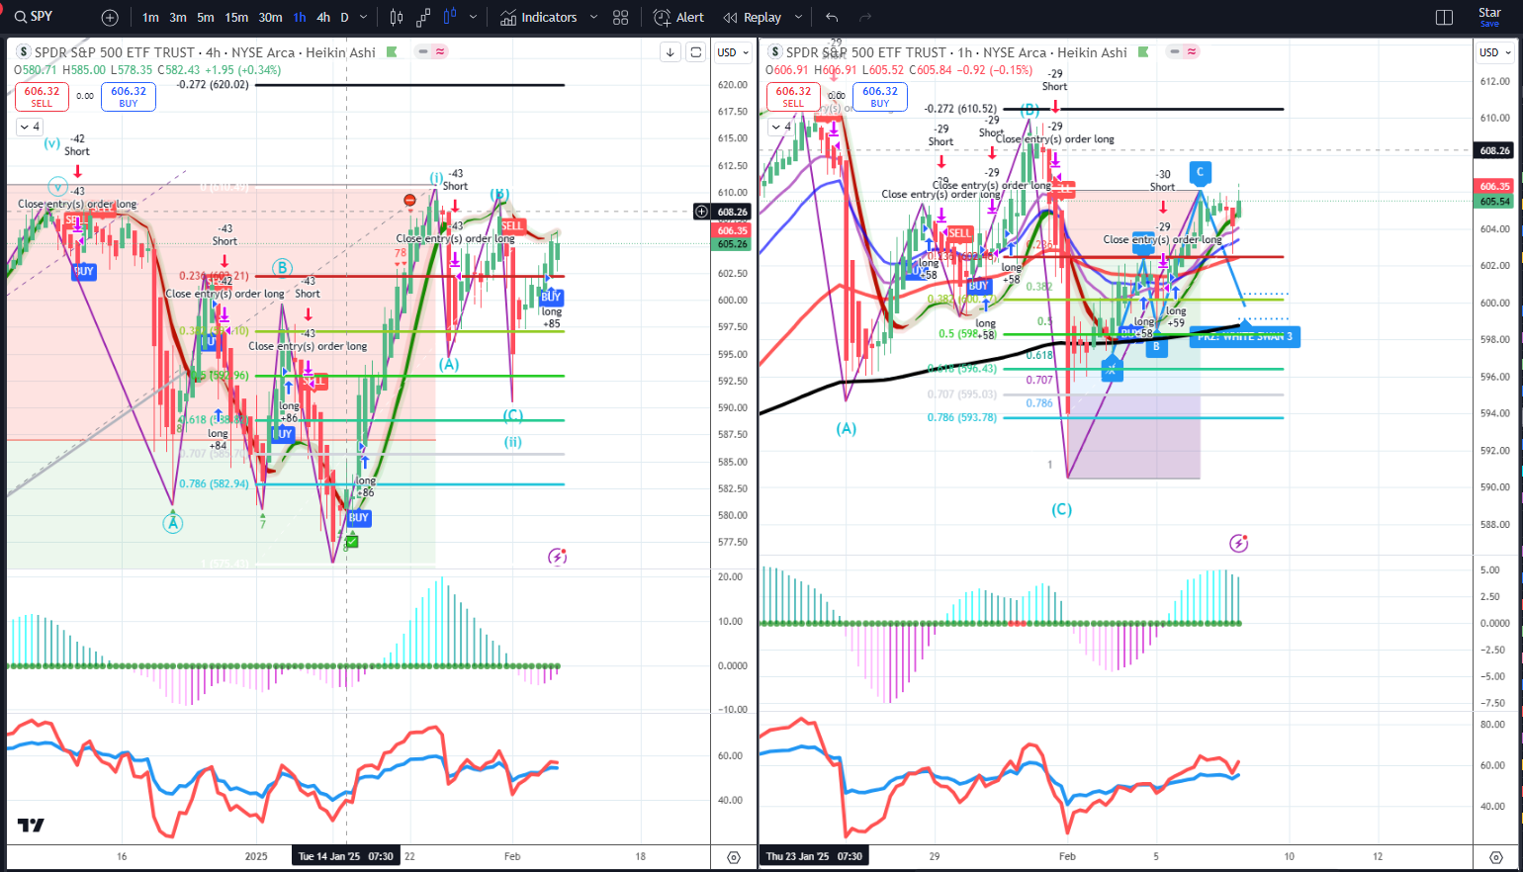Open the USD currency dropdown on 4h chart
The image size is (1523, 872).
click(x=733, y=52)
